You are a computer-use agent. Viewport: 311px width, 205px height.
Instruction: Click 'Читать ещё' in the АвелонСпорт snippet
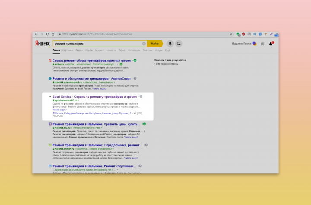tap(99, 89)
